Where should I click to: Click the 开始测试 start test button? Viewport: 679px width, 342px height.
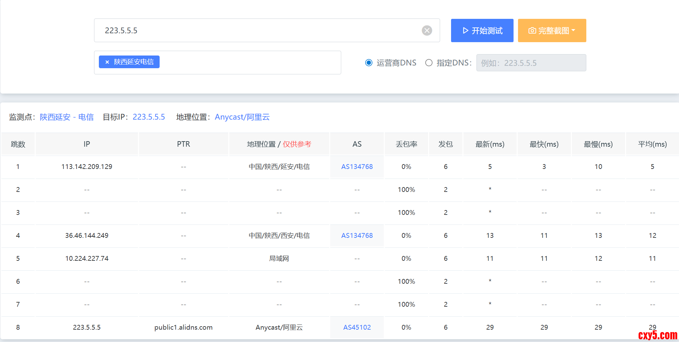482,30
